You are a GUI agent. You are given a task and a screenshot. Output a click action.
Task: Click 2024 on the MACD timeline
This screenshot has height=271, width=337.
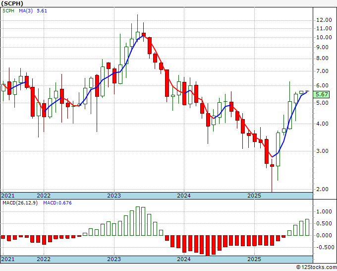click(x=184, y=259)
